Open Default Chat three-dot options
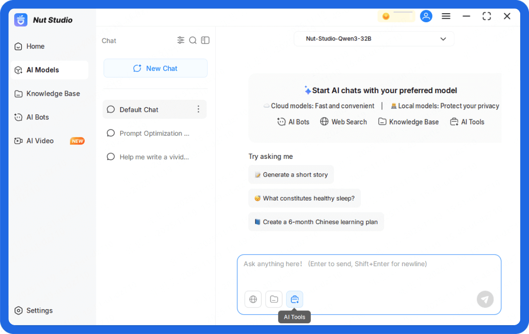The image size is (529, 334). click(198, 110)
